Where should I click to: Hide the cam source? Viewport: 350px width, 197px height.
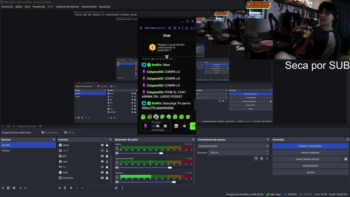[102, 161]
